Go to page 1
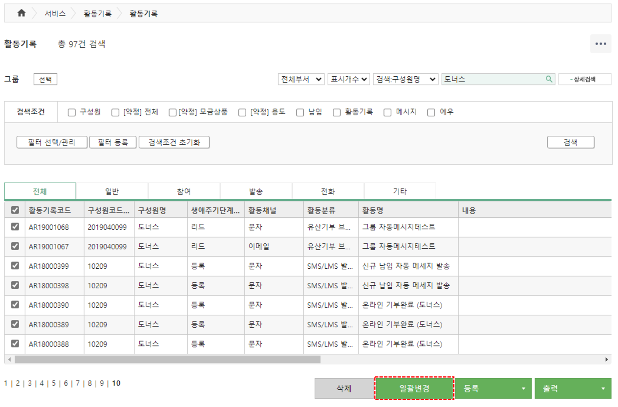The width and height of the screenshot is (618, 407). click(x=6, y=383)
